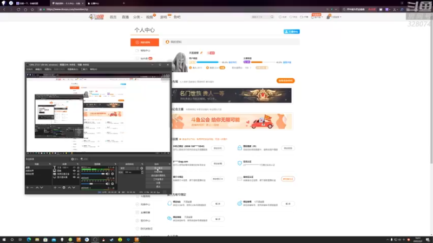Screen dimensions: 433x243
Task: Click browser reload icon
Action: (x=18, y=9)
